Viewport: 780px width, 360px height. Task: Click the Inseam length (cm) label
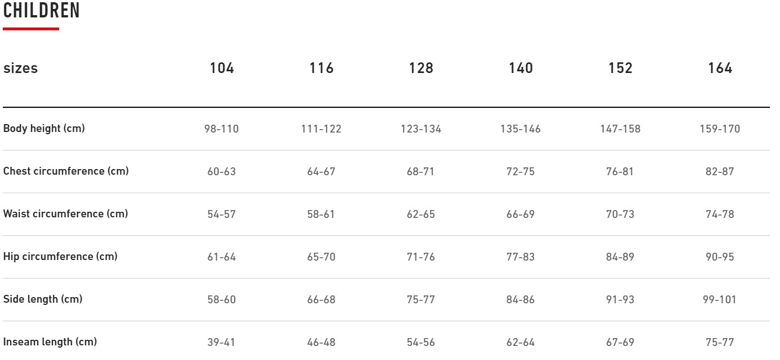(x=50, y=342)
